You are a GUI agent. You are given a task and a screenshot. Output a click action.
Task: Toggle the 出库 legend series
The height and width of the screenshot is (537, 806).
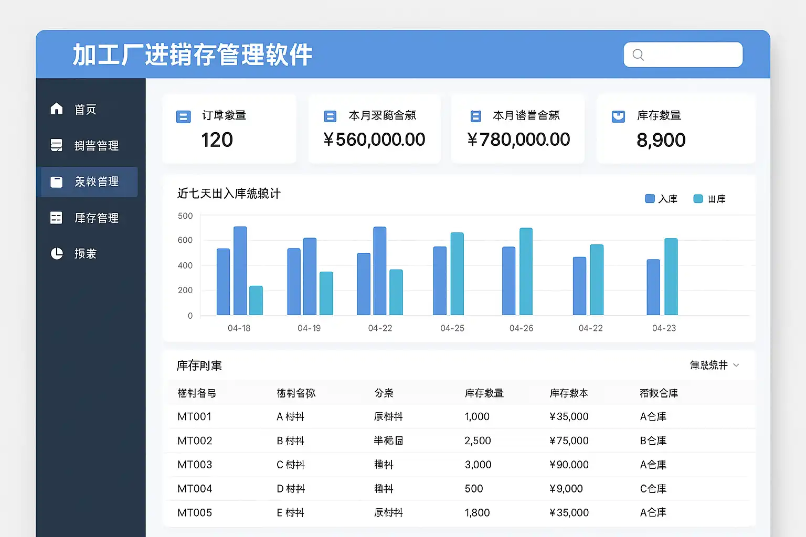click(x=709, y=199)
